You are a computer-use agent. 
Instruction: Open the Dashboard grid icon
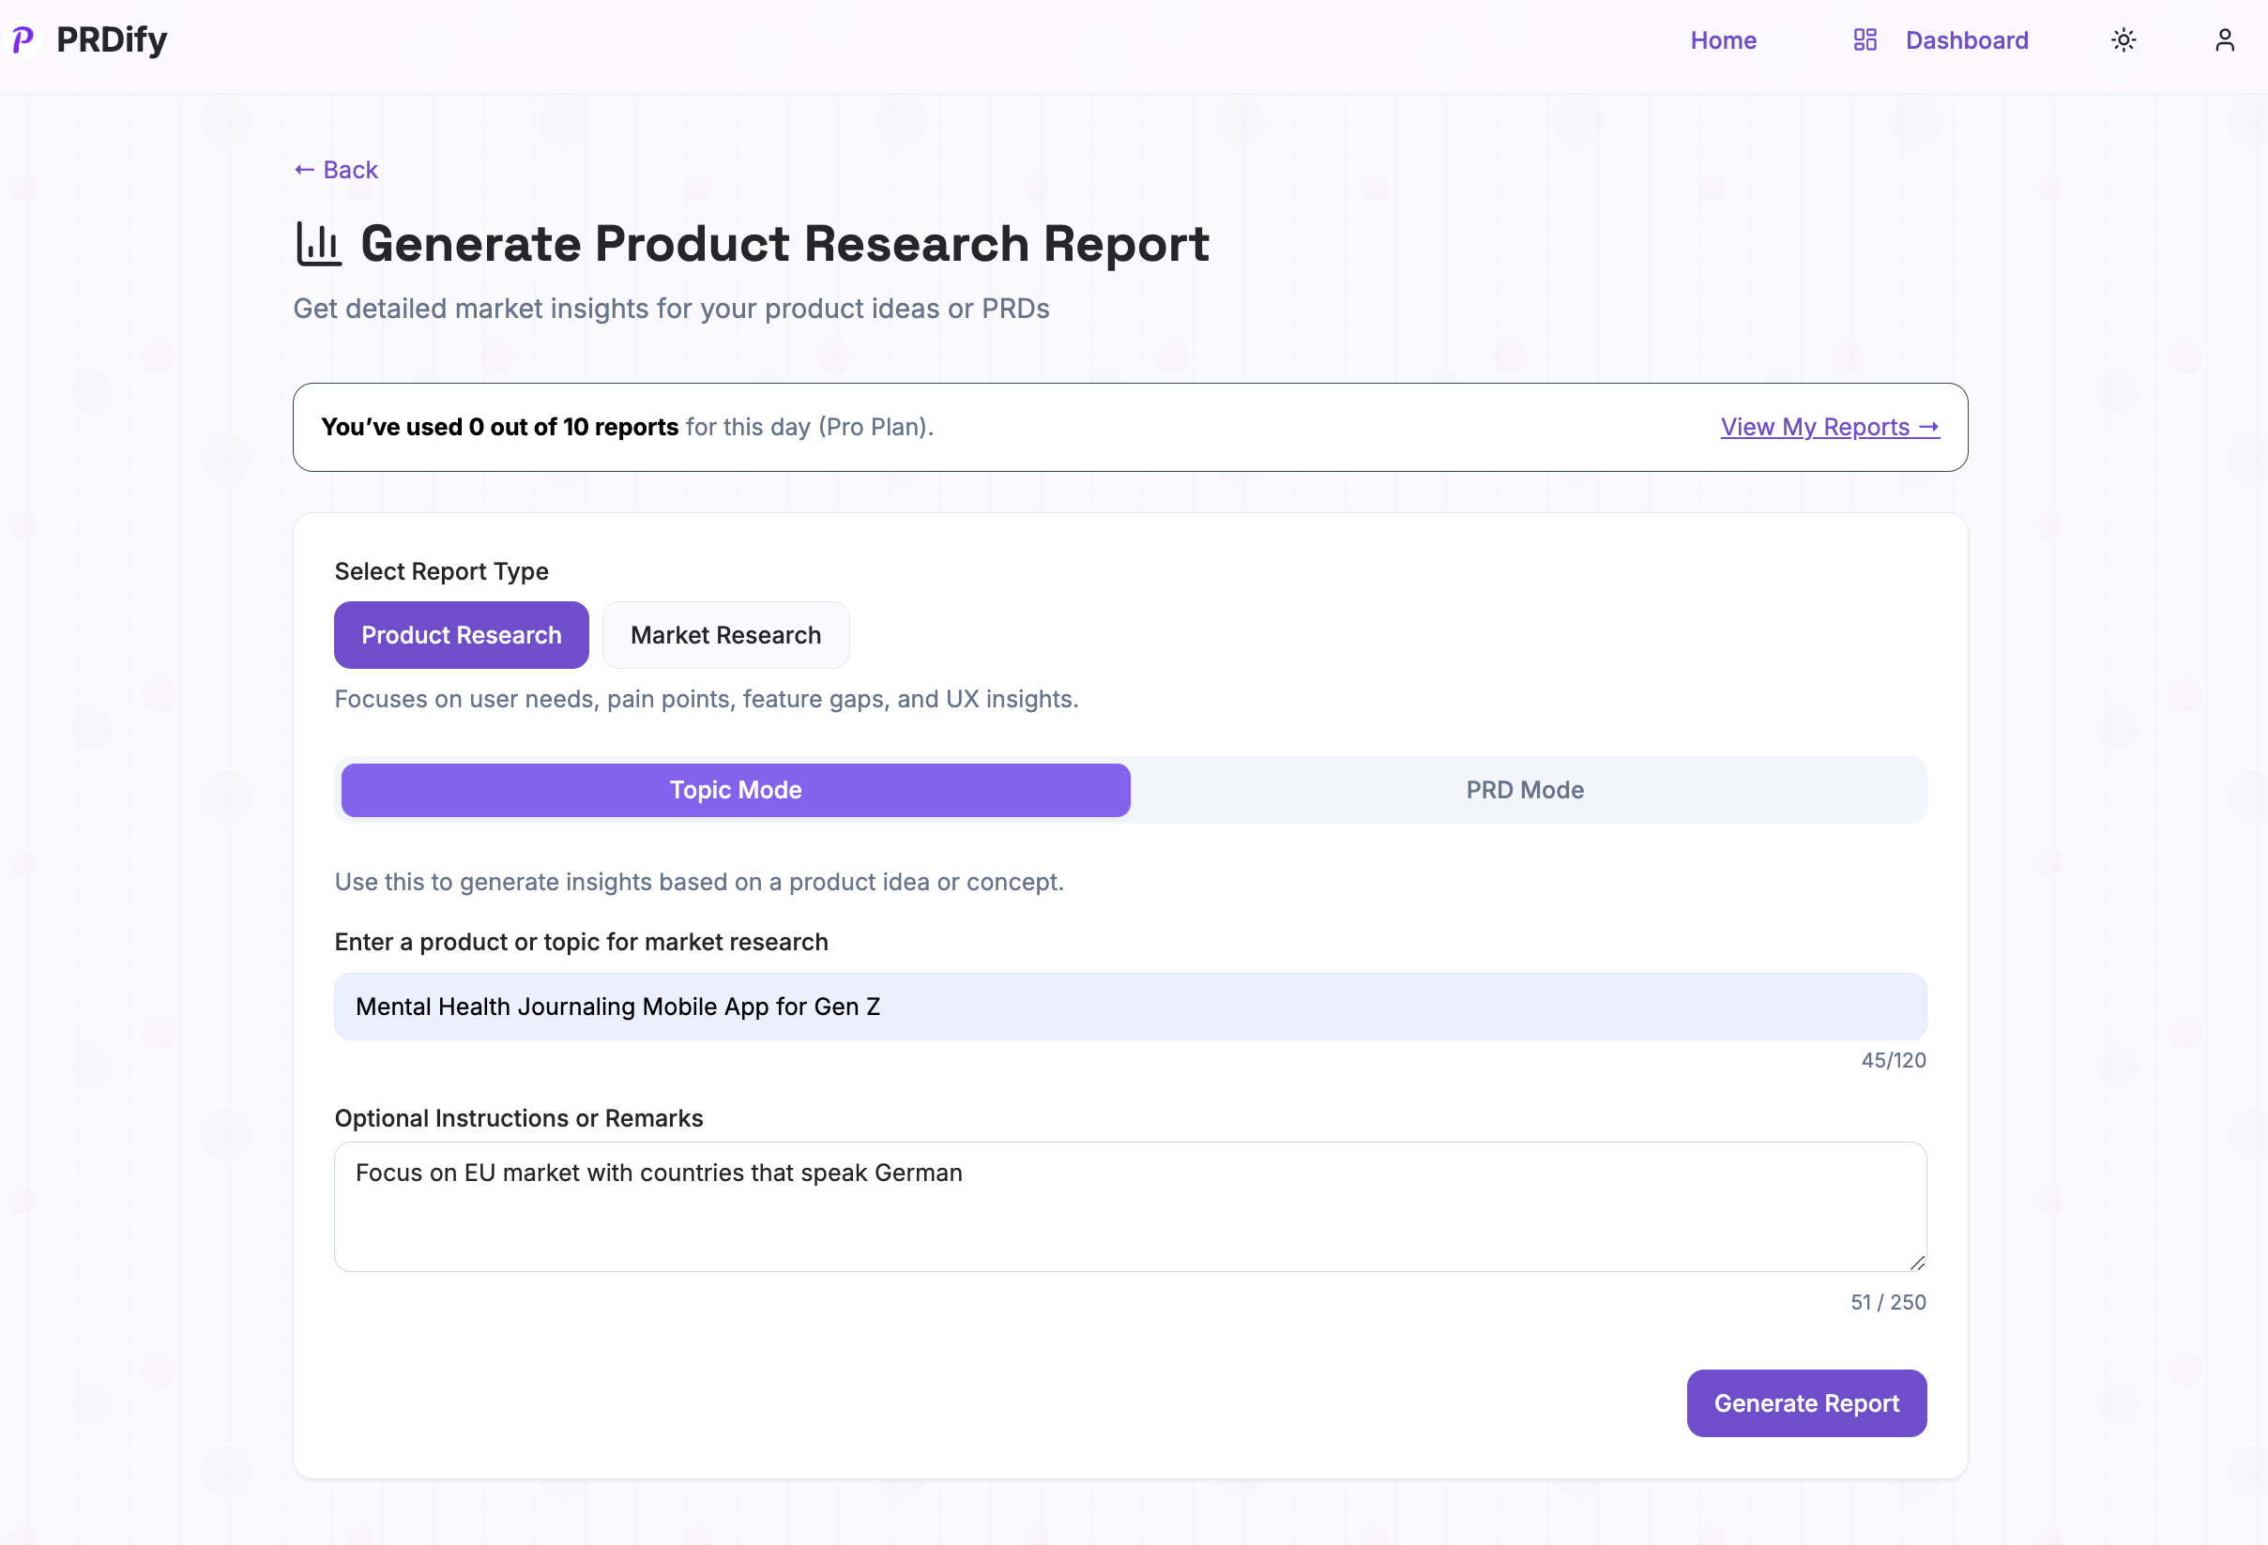pyautogui.click(x=1865, y=40)
